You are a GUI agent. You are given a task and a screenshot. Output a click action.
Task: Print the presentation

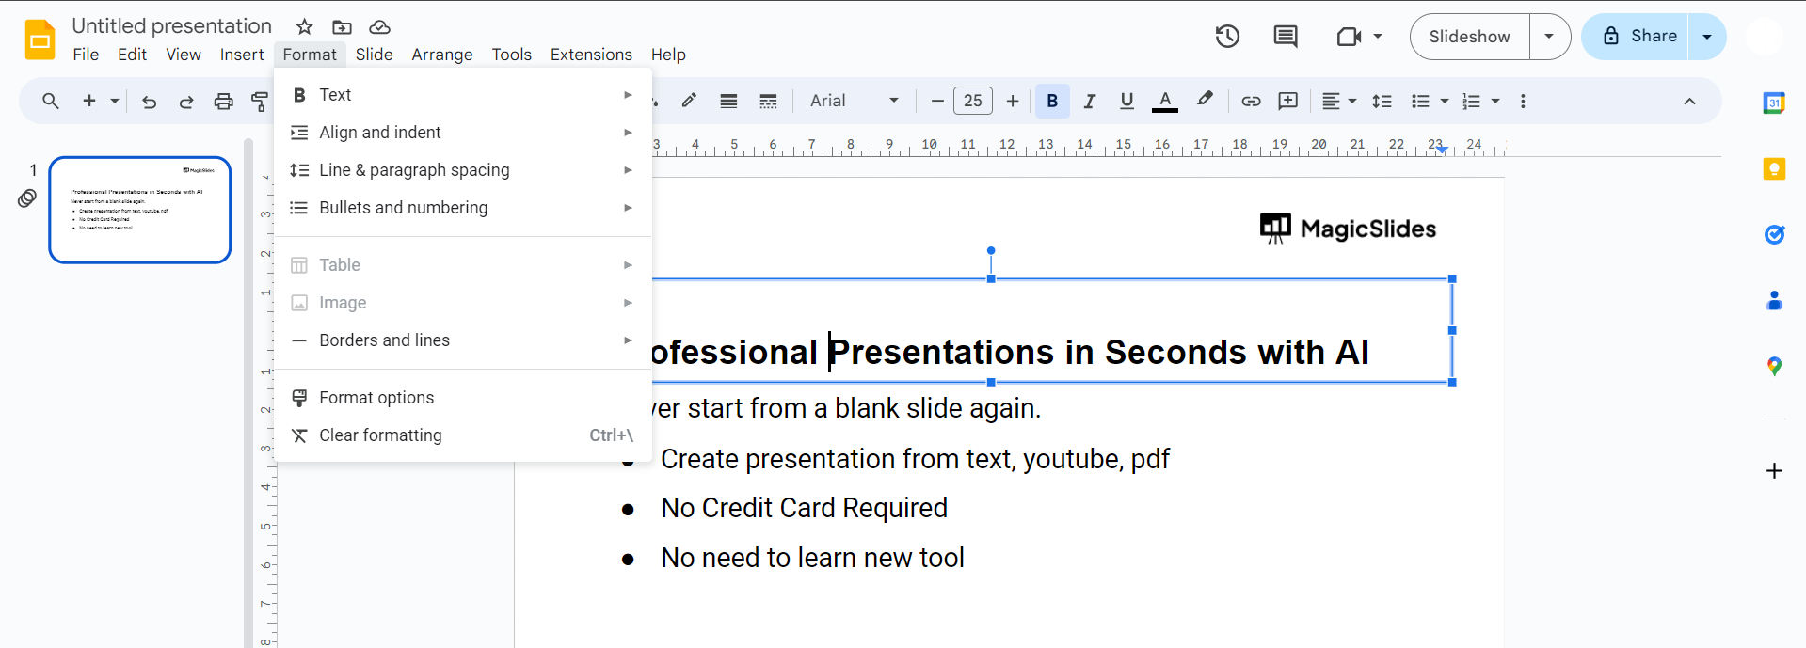point(223,101)
